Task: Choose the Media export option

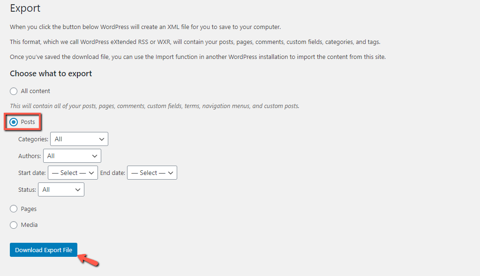Action: (x=14, y=225)
